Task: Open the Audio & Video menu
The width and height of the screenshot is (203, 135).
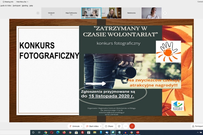Action: [6, 5]
